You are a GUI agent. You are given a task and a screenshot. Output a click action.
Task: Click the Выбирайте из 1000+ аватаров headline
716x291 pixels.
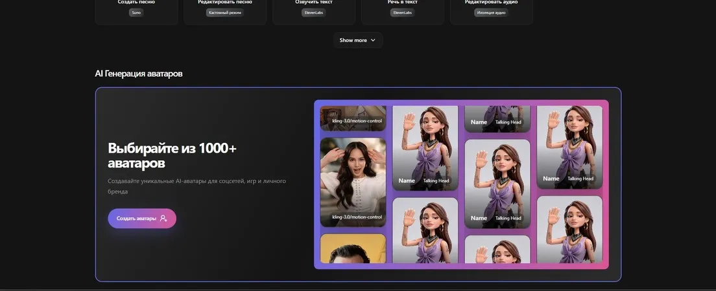point(172,156)
